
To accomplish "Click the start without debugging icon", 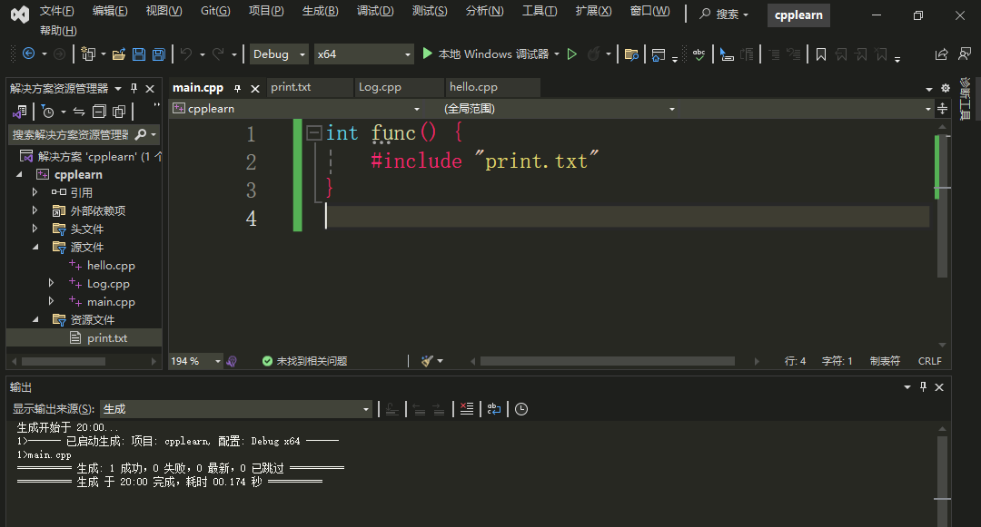I will 572,54.
